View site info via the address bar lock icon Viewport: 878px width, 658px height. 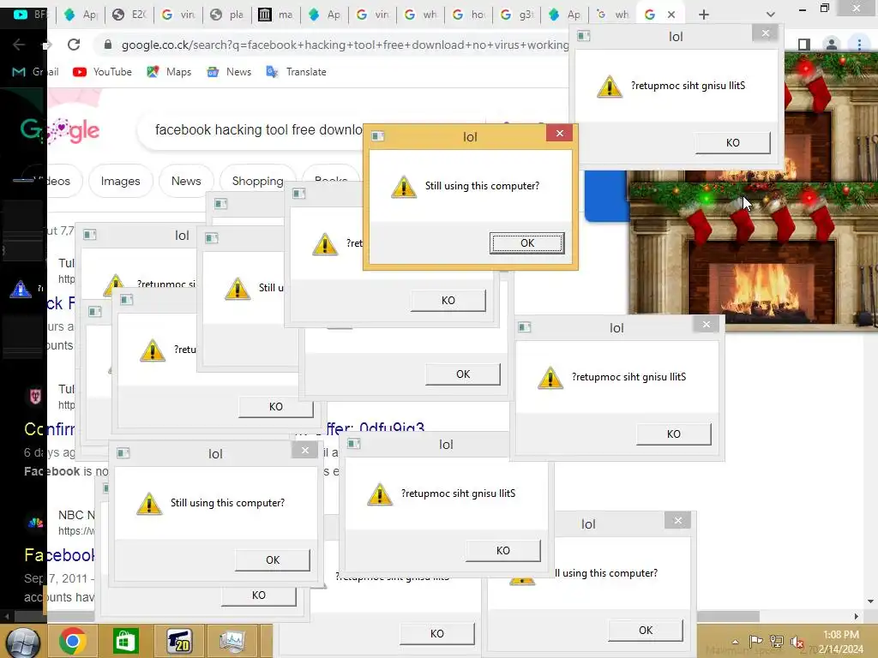[x=108, y=45]
